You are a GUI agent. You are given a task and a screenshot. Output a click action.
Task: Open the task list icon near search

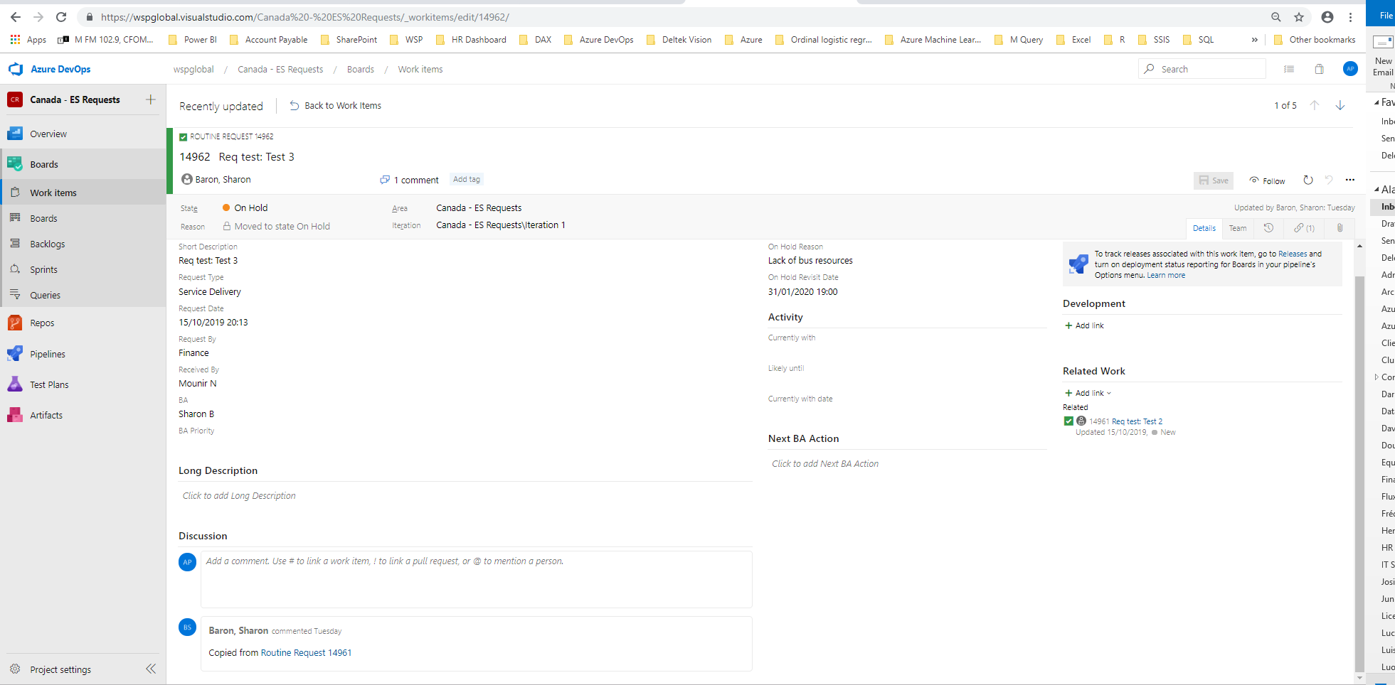(1288, 69)
